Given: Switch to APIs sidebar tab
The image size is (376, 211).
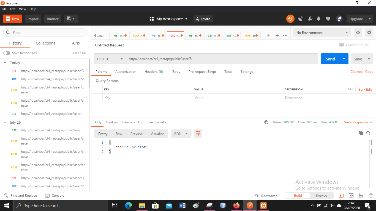Looking at the screenshot, I should pos(76,43).
